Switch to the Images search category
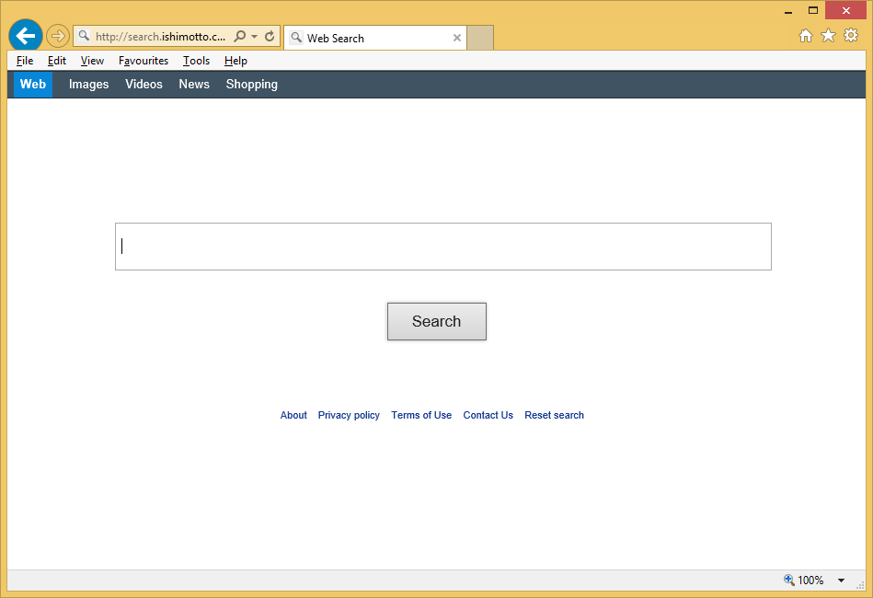 tap(88, 85)
